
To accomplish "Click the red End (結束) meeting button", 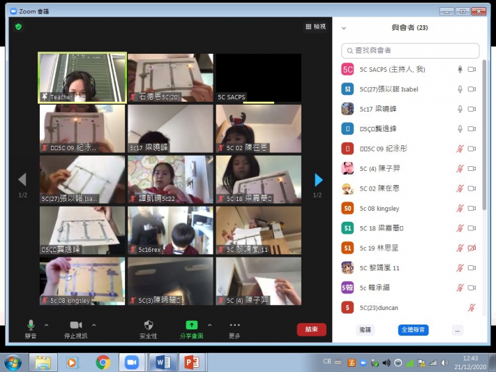I will tap(311, 329).
